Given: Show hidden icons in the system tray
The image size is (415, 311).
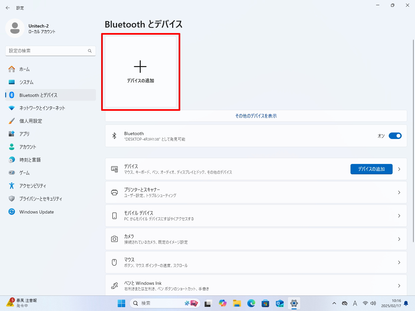Looking at the screenshot, I should (334, 303).
